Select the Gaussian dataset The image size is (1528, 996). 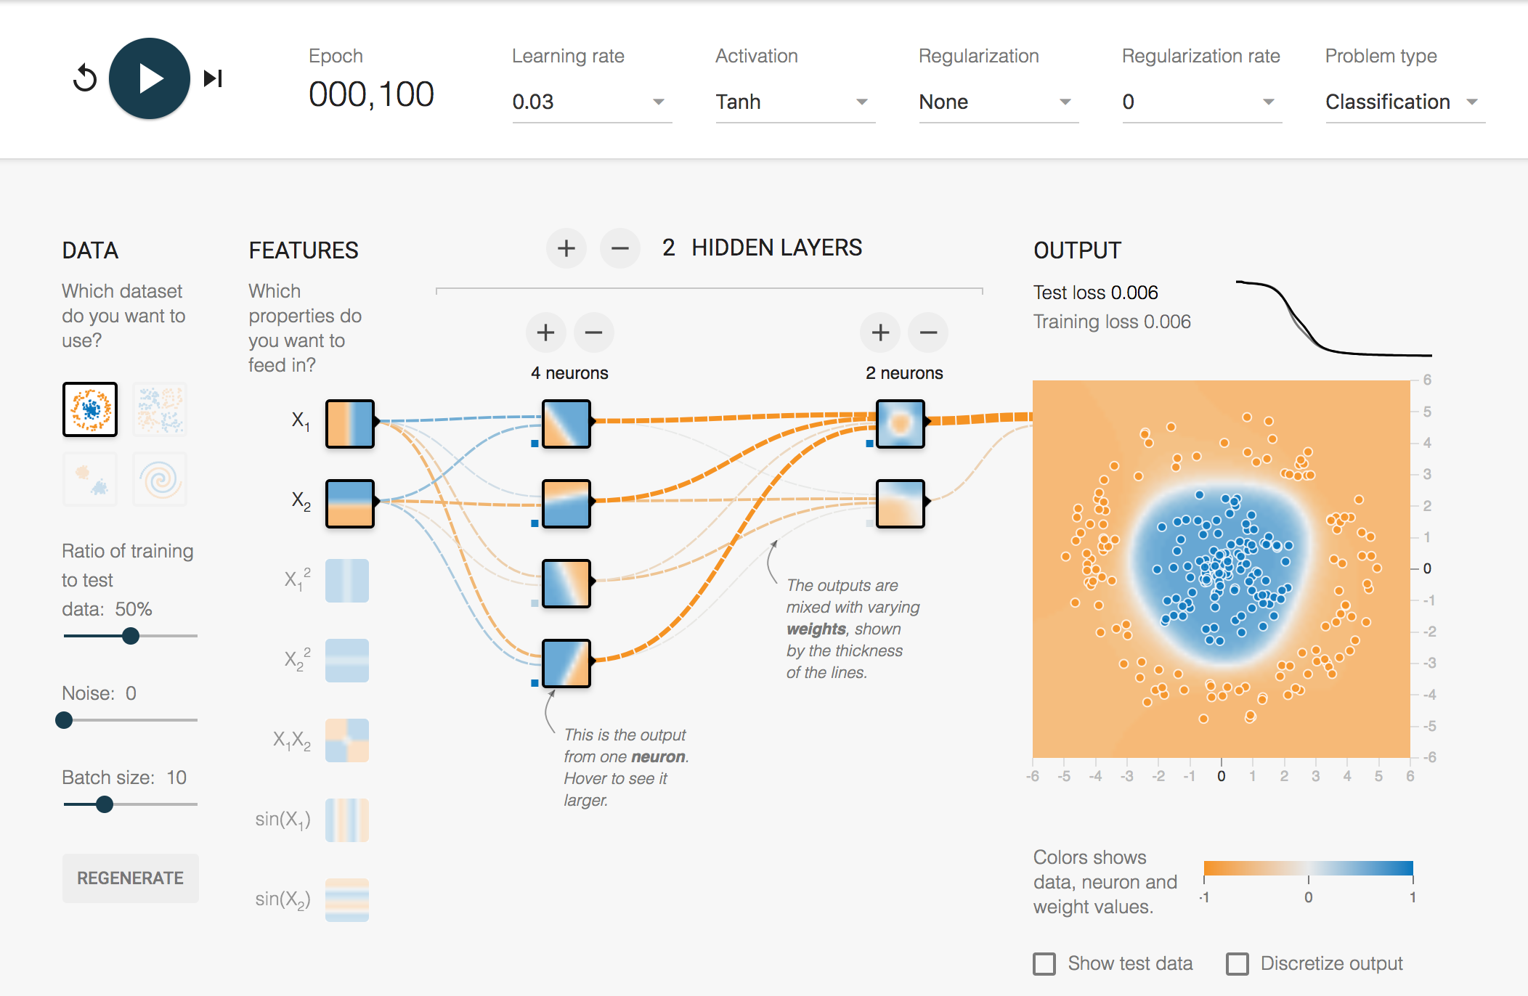89,479
